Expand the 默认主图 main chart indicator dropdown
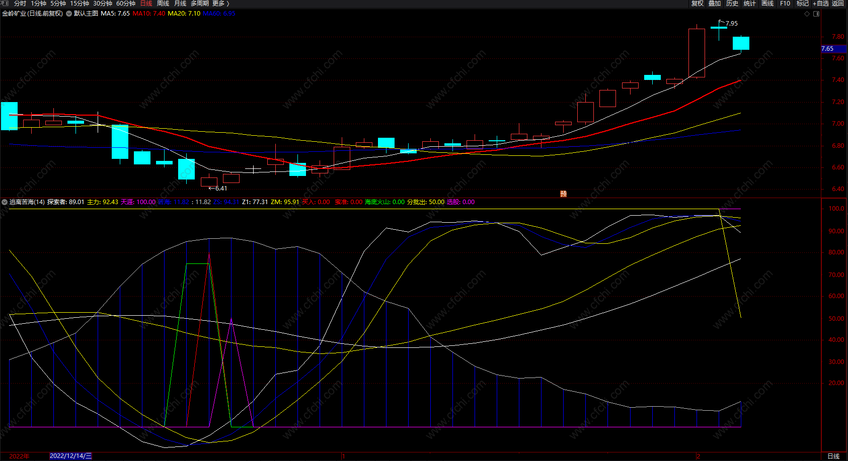Screen dimensions: 848x461 69,14
